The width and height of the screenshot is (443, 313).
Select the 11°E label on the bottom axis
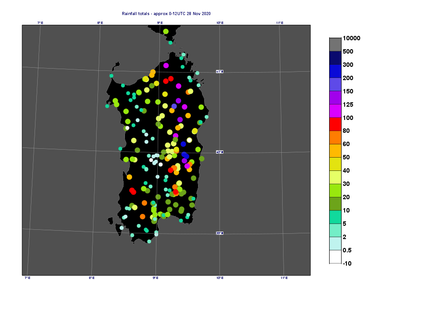(284, 278)
